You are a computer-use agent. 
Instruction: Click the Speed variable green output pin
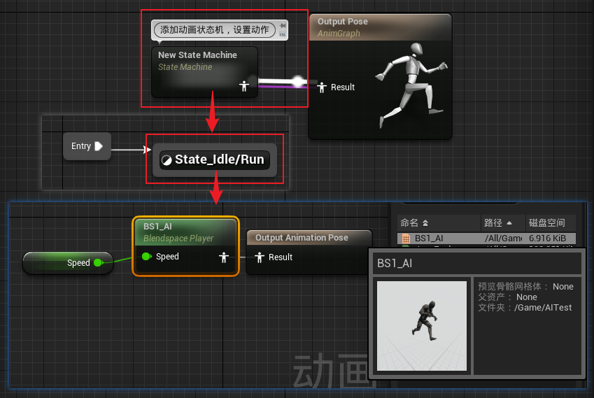pyautogui.click(x=98, y=262)
